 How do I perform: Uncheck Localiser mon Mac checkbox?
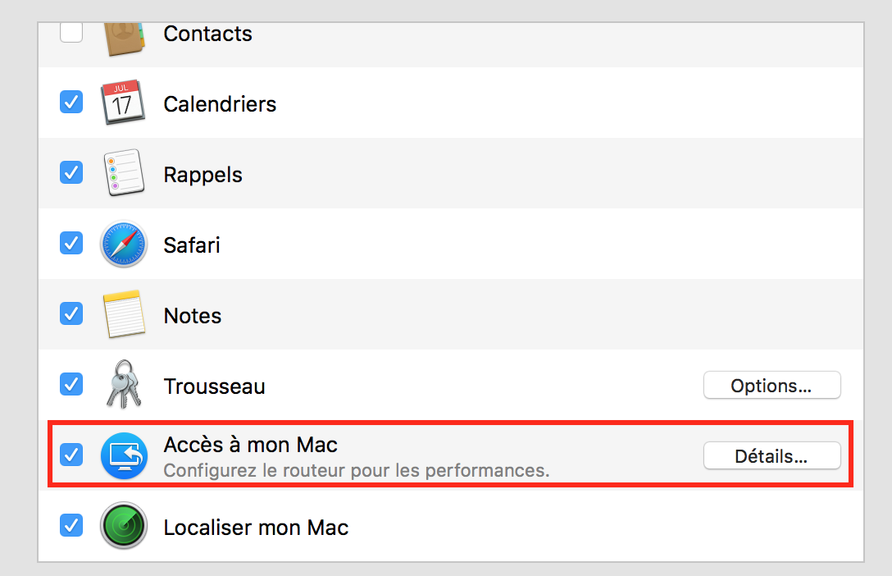71,526
